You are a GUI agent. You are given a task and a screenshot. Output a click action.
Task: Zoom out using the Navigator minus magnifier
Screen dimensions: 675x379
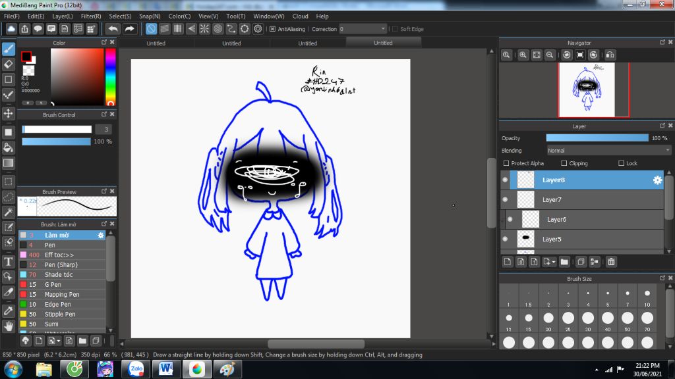click(x=550, y=55)
